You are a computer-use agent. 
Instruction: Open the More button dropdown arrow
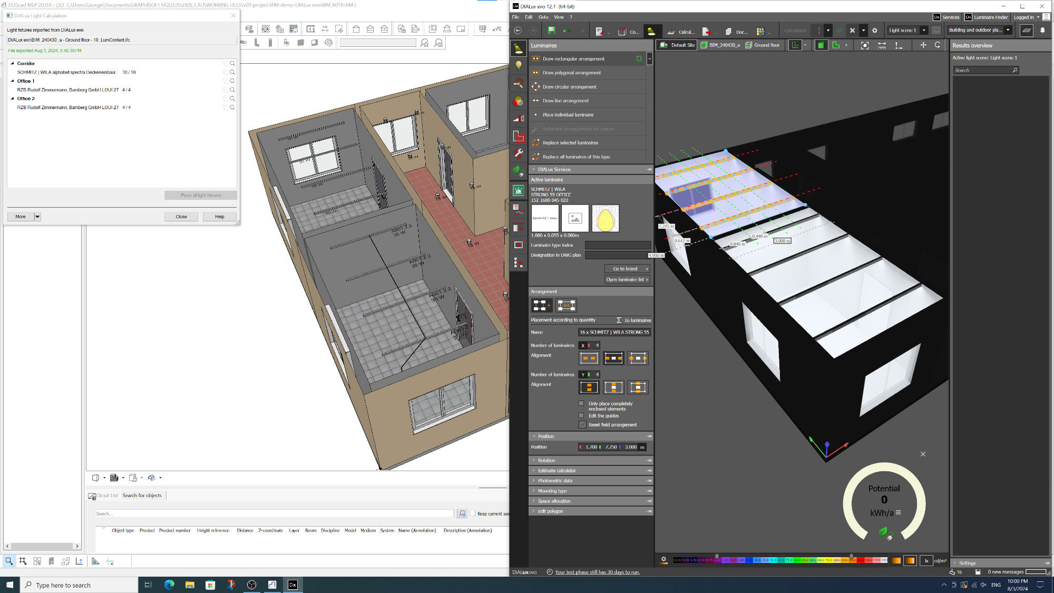pos(37,217)
